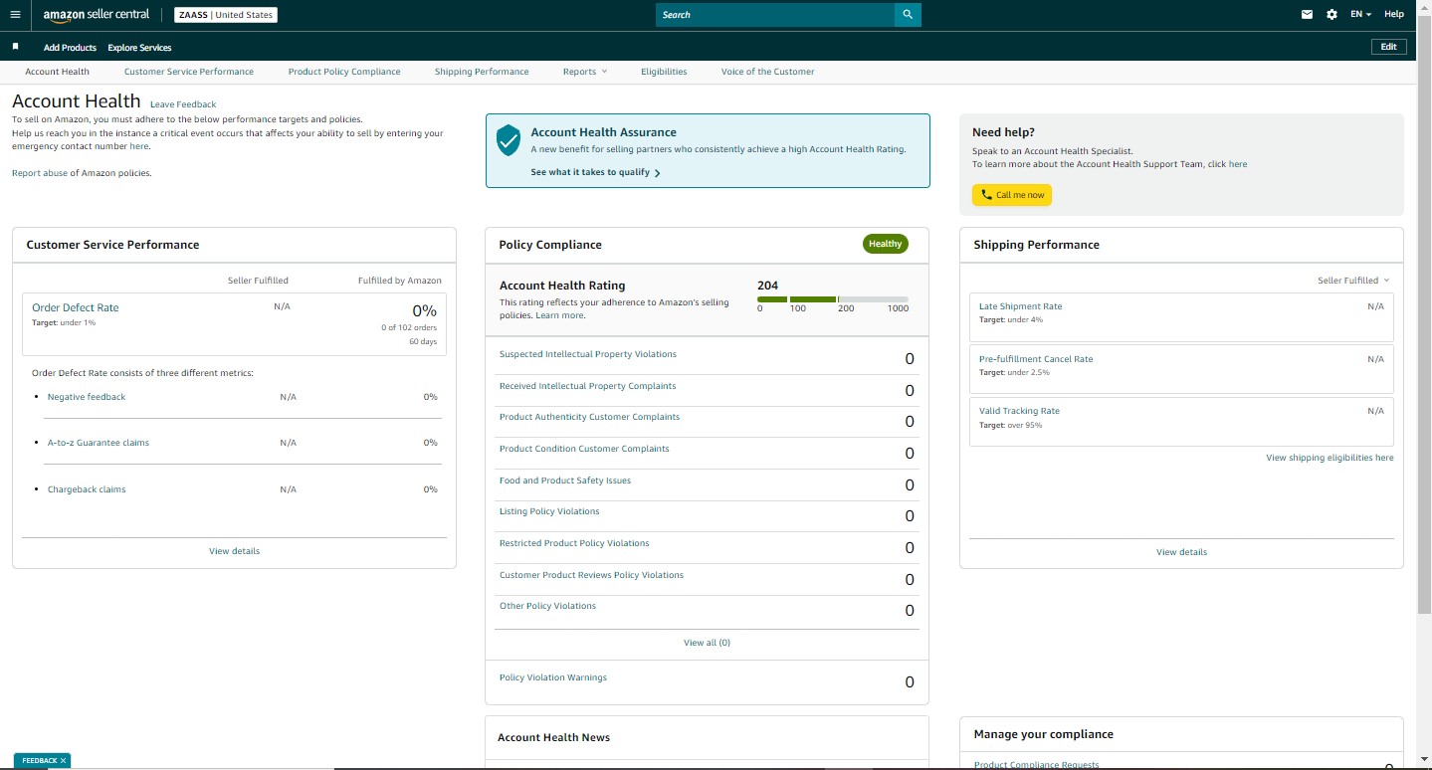Click the Account Health Rating progress bar
This screenshot has height=770, width=1432.
coord(833,299)
